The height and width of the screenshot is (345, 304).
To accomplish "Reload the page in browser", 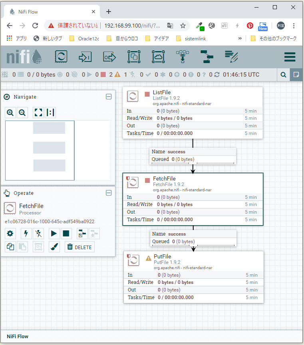I will (35, 26).
